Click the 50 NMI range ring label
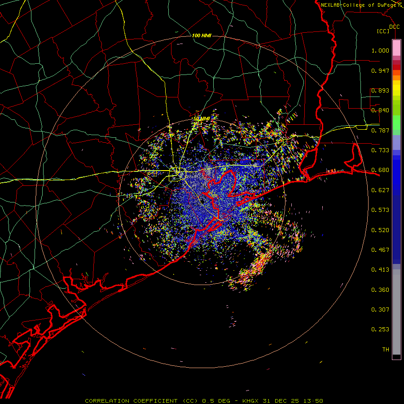The image size is (404, 404). tap(201, 119)
